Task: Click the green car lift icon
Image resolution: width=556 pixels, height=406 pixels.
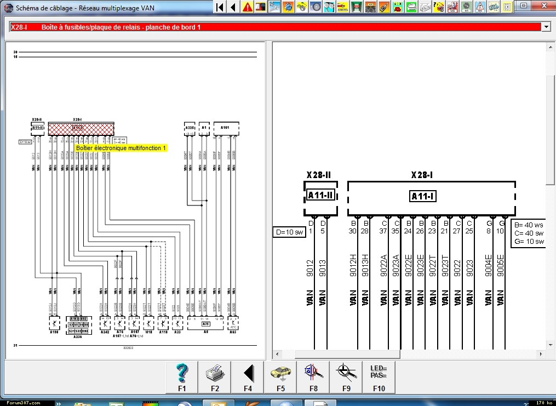Action: point(357,7)
